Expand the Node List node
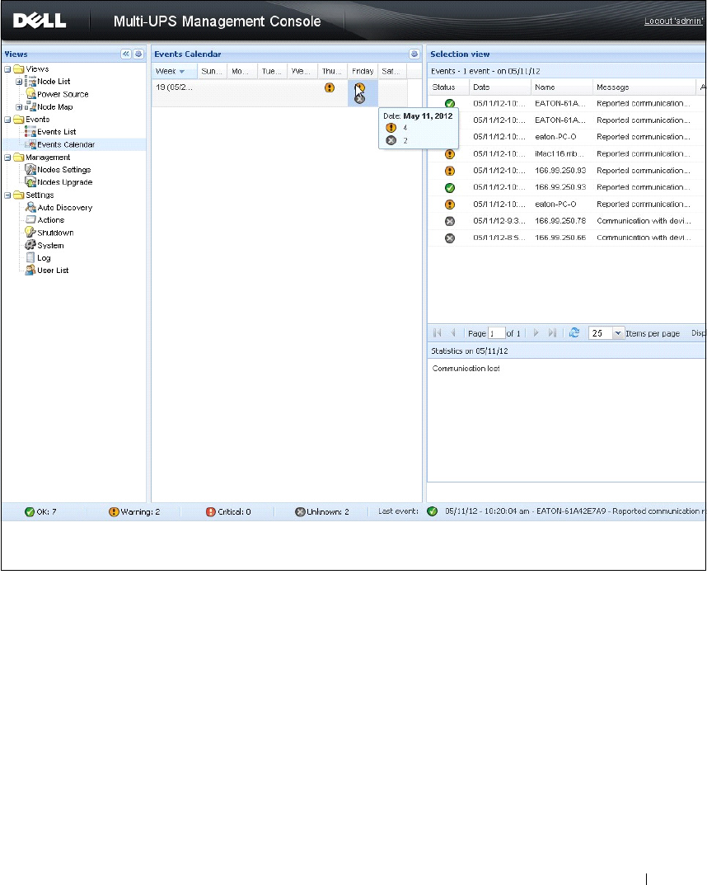707x885 pixels. tap(19, 82)
